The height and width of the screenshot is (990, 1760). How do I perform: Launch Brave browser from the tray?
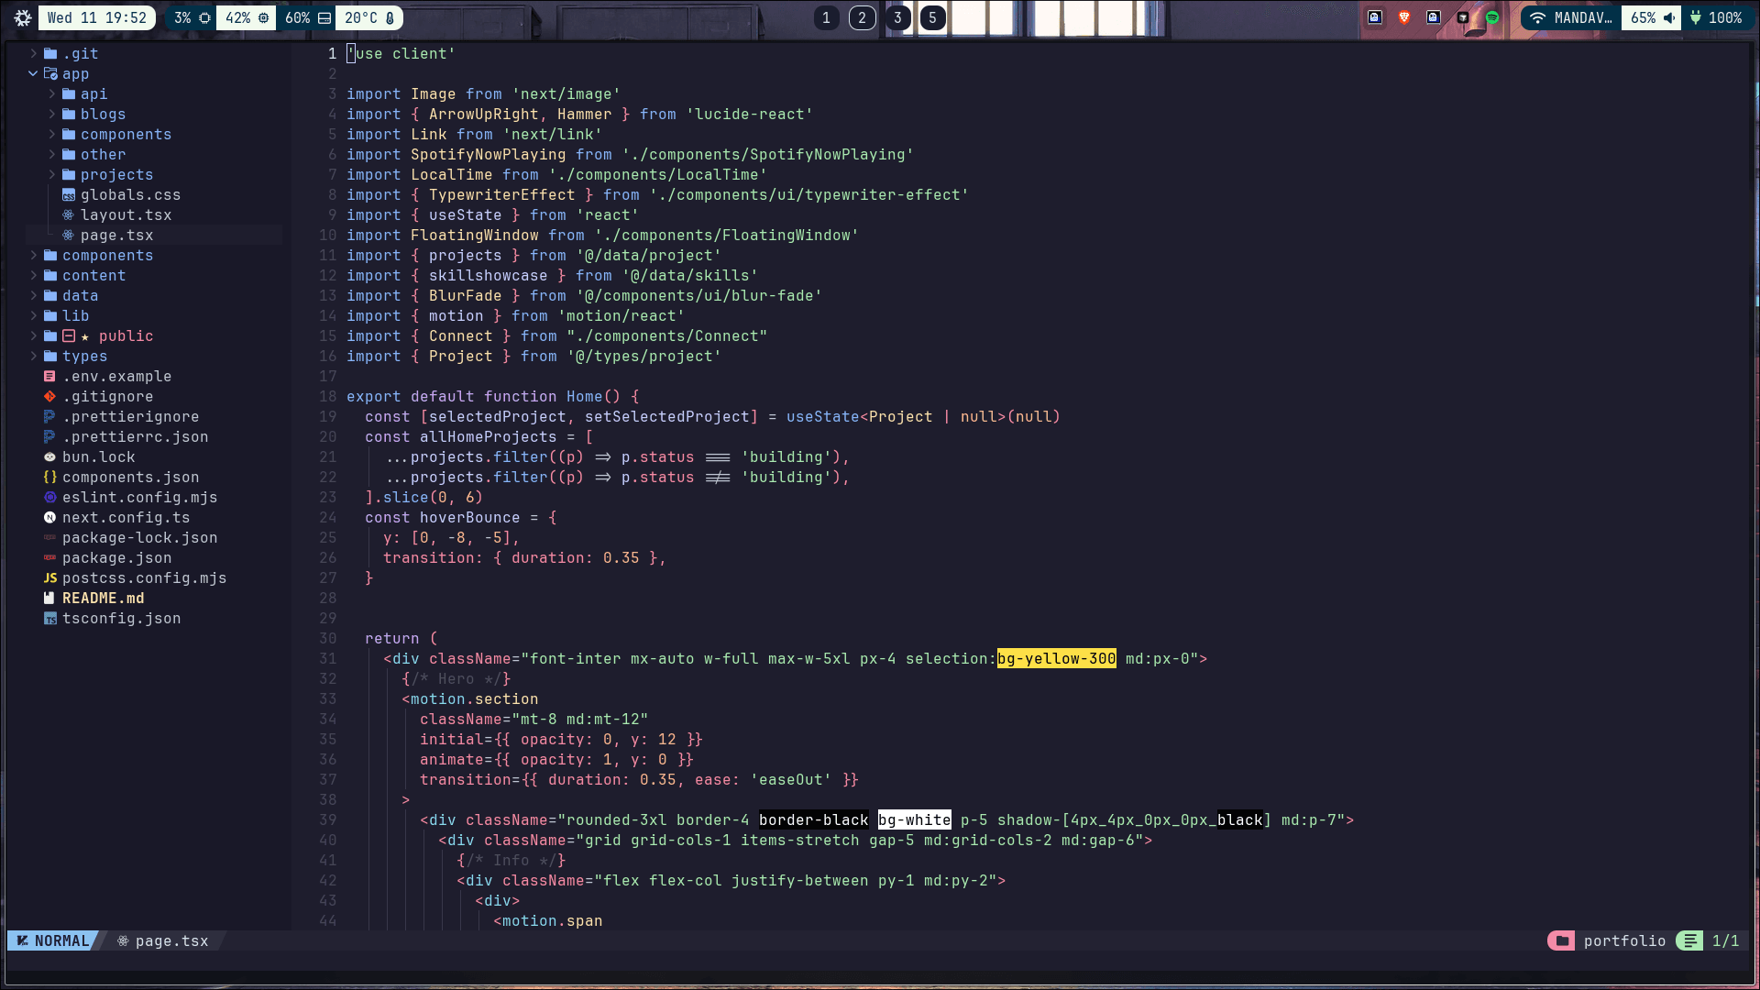click(1405, 17)
